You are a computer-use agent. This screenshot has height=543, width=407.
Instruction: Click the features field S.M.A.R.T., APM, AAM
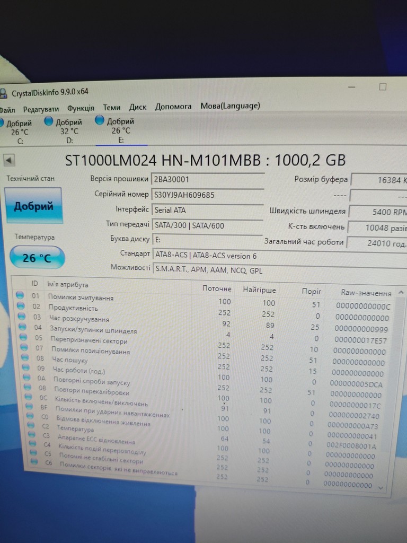(280, 270)
